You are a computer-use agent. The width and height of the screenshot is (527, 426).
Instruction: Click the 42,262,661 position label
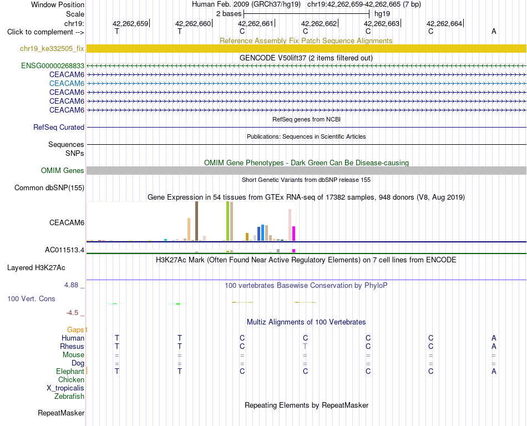click(256, 23)
